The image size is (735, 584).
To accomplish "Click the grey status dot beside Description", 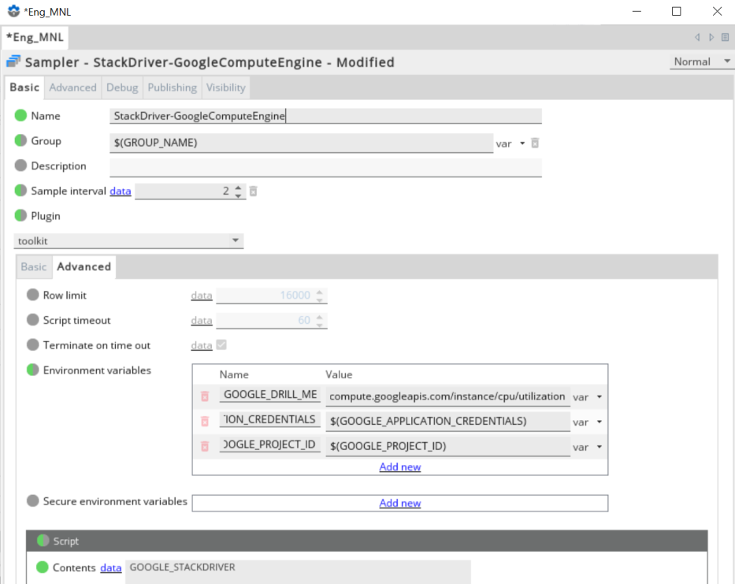I will click(x=20, y=166).
